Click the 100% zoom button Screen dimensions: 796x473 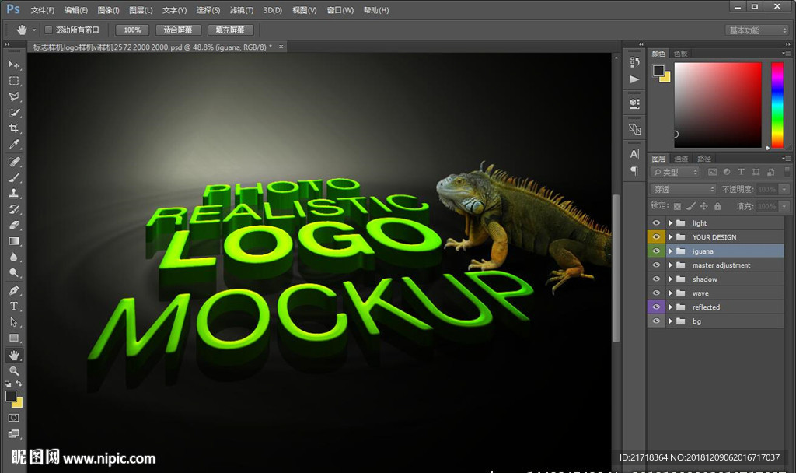click(132, 30)
